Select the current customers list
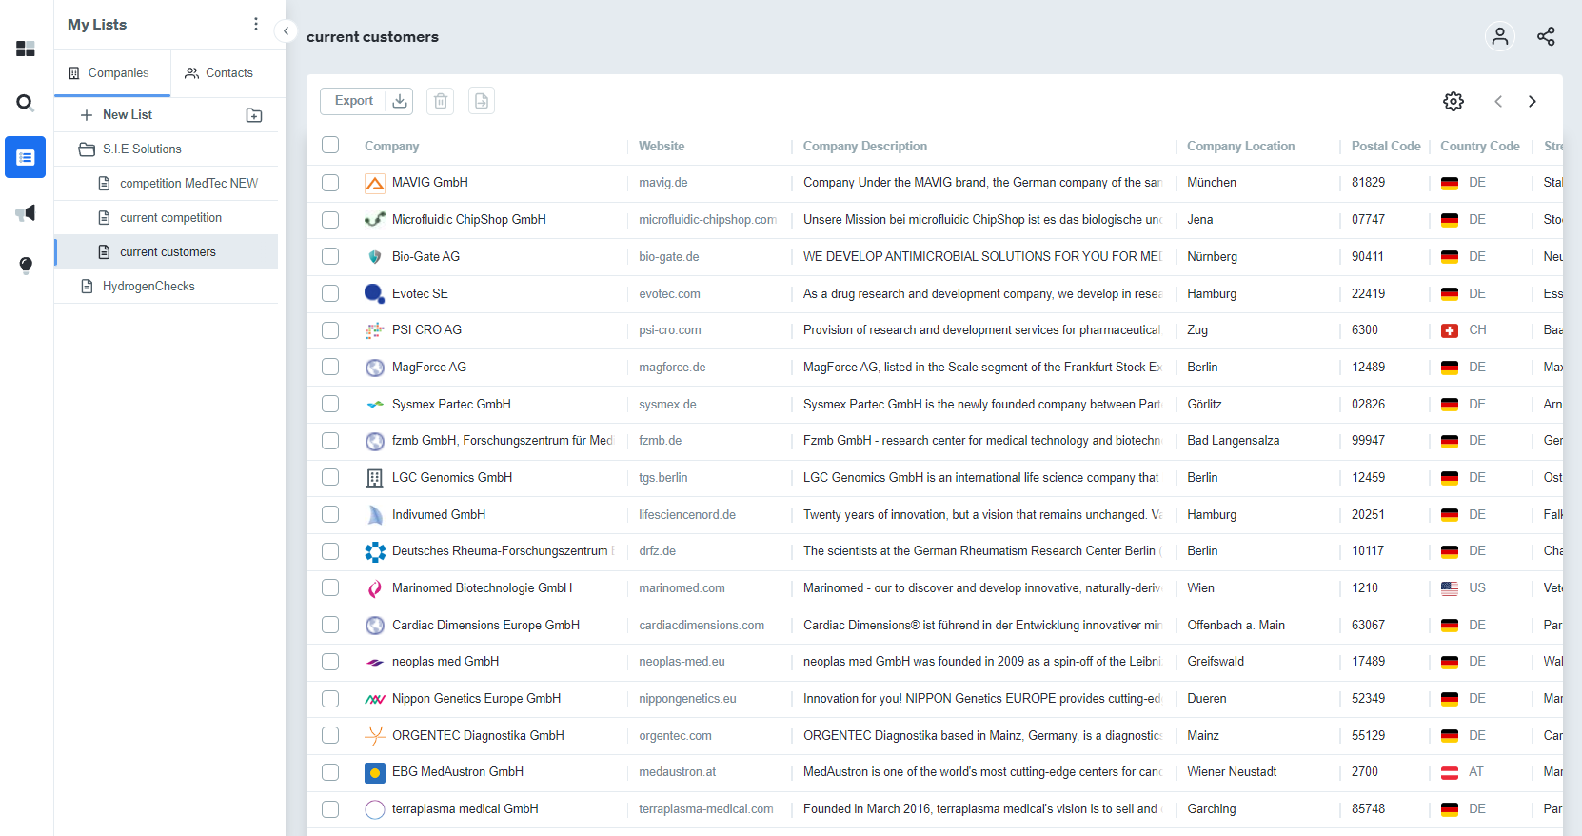Viewport: 1582px width, 836px height. [167, 252]
